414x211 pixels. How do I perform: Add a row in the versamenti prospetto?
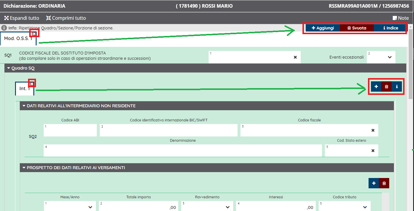pyautogui.click(x=374, y=183)
